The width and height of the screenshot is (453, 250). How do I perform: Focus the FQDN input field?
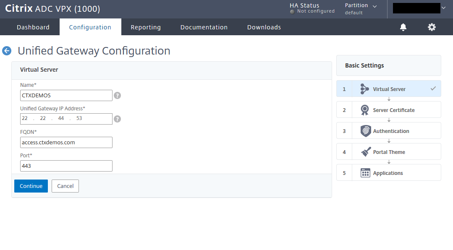66,143
